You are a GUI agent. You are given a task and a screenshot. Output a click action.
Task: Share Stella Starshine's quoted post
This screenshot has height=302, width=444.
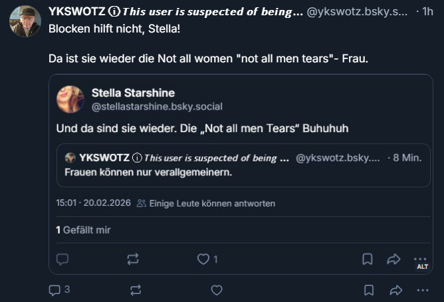[393, 260]
